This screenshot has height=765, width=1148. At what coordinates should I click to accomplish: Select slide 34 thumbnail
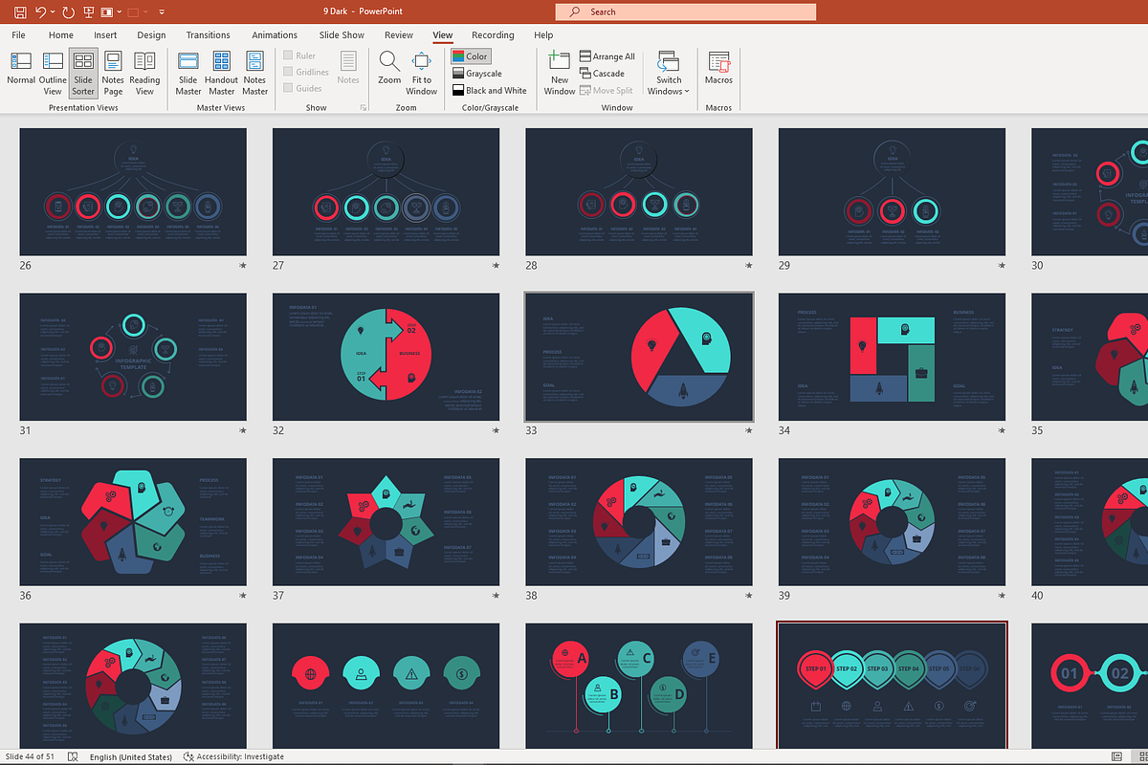[x=892, y=357]
